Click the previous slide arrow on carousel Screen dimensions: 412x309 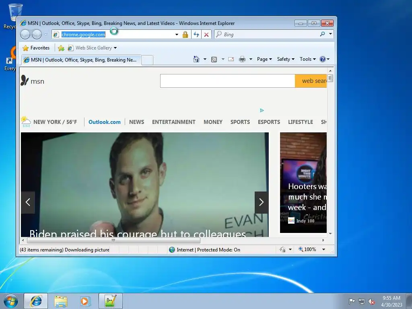28,202
